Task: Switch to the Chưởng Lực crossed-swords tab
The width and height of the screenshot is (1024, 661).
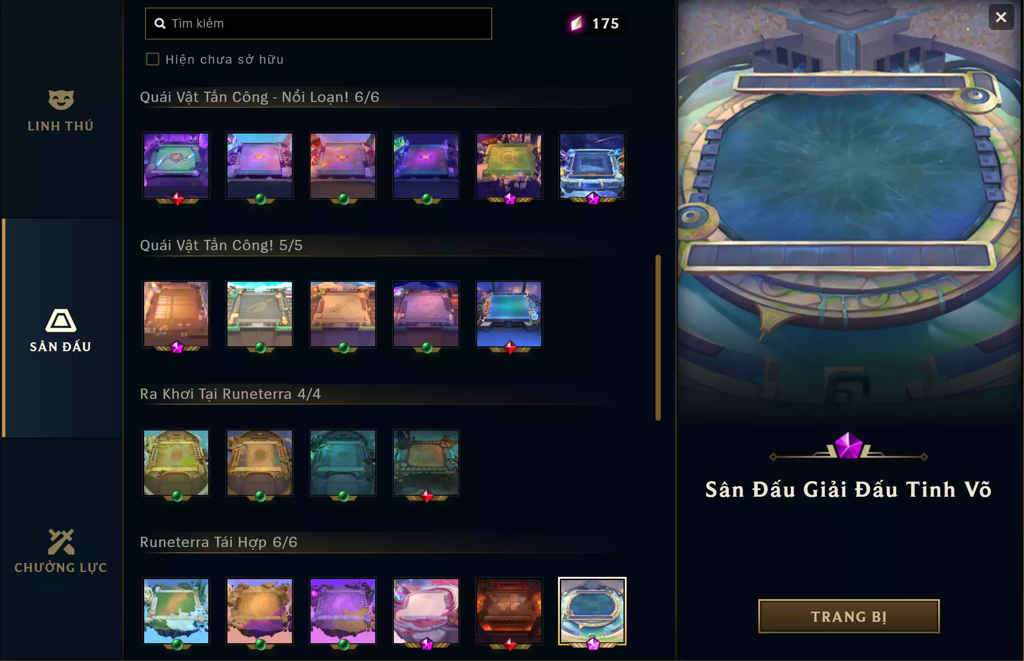Action: click(x=61, y=550)
